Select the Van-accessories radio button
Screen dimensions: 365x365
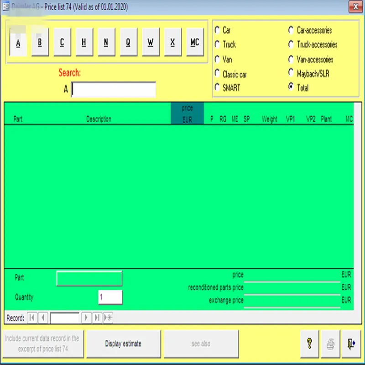291,59
